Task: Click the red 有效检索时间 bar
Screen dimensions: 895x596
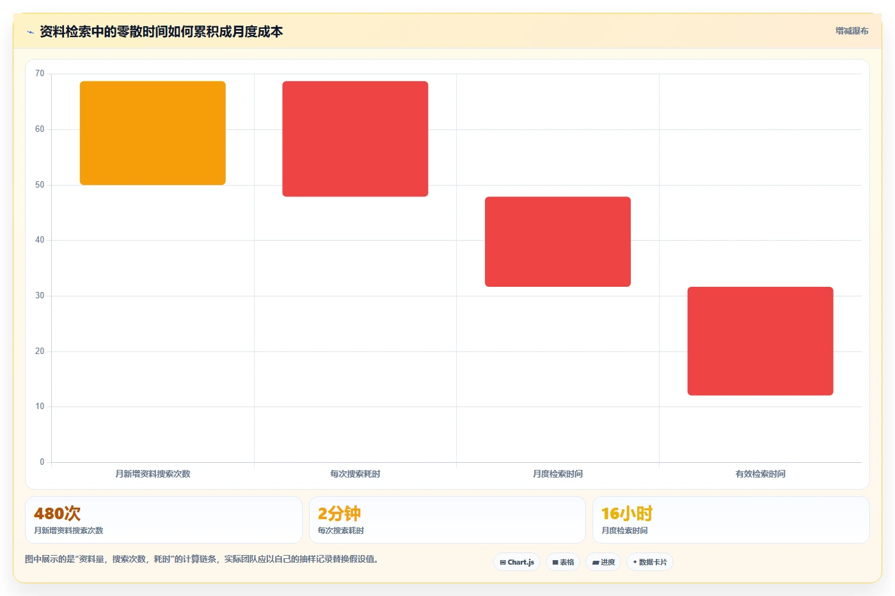Action: pos(760,341)
